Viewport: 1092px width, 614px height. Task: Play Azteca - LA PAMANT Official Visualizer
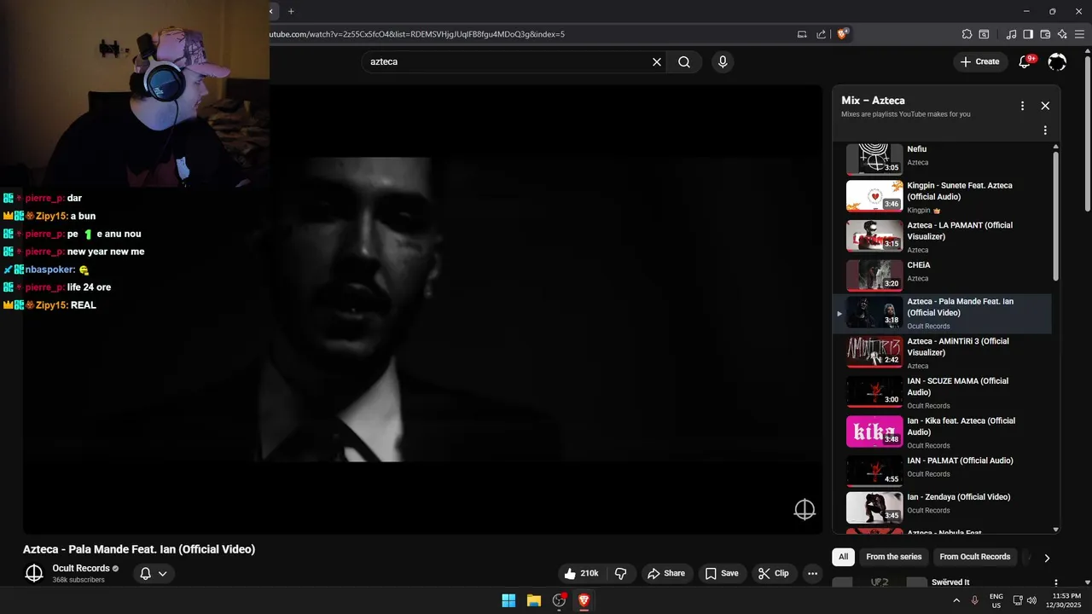[x=942, y=236]
